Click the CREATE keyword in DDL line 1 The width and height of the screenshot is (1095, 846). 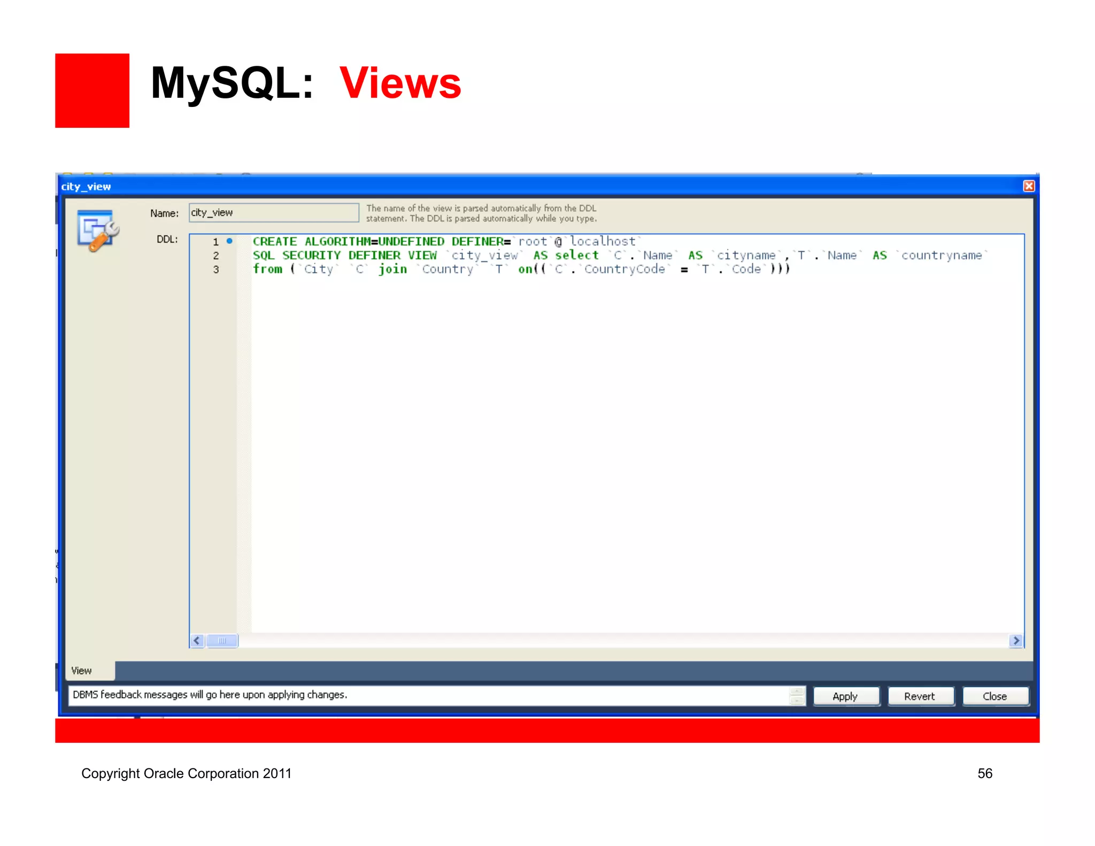[x=275, y=242]
